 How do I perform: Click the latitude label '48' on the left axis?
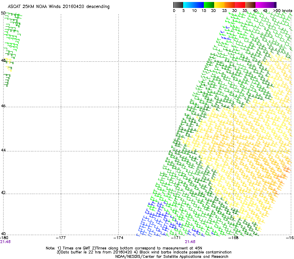coord(3,61)
